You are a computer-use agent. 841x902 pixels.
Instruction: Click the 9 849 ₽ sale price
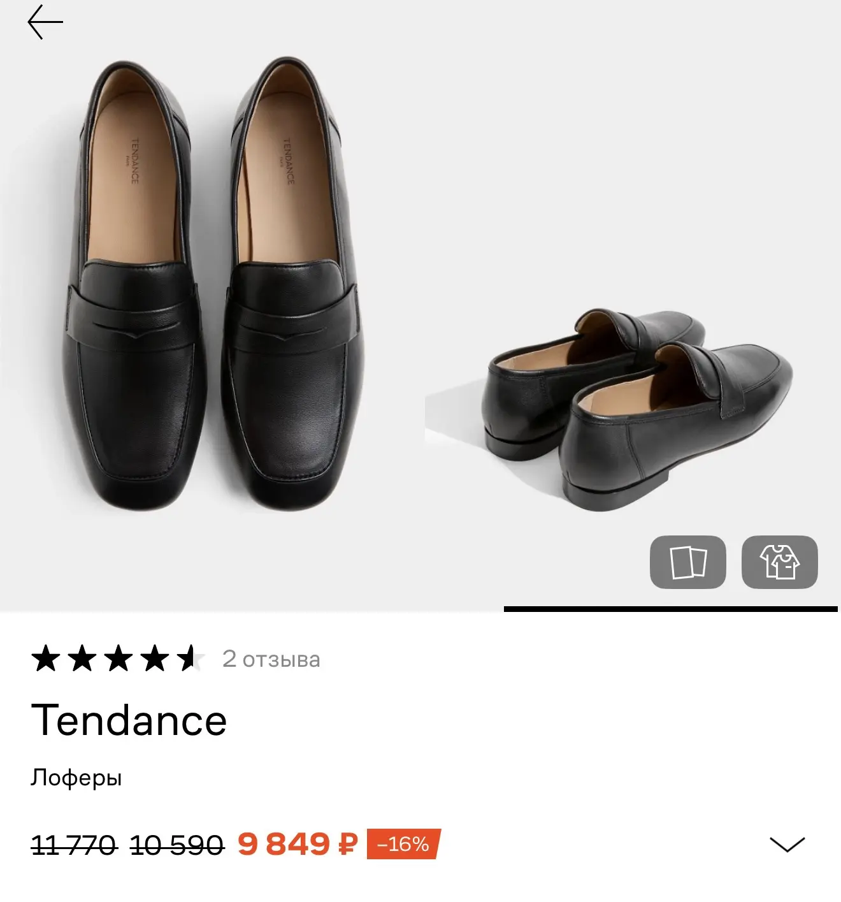(298, 845)
